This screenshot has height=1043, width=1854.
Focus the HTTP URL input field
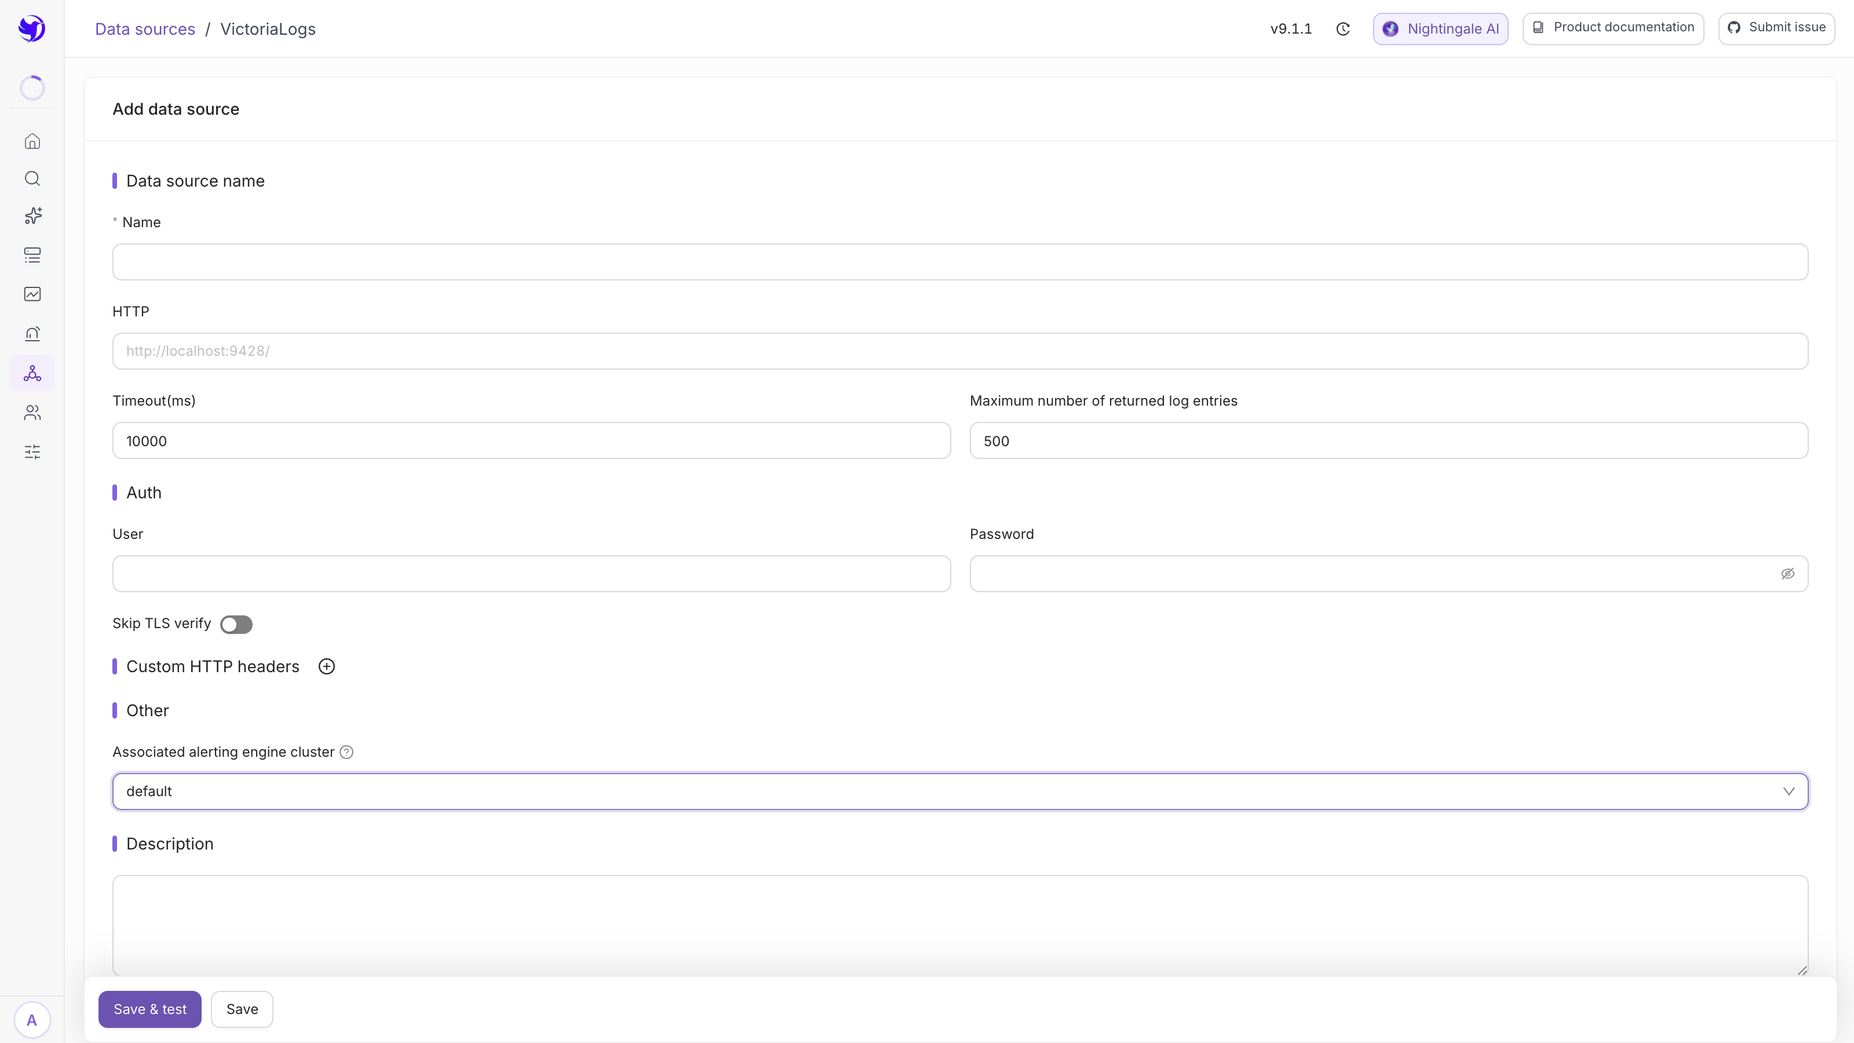coord(960,351)
